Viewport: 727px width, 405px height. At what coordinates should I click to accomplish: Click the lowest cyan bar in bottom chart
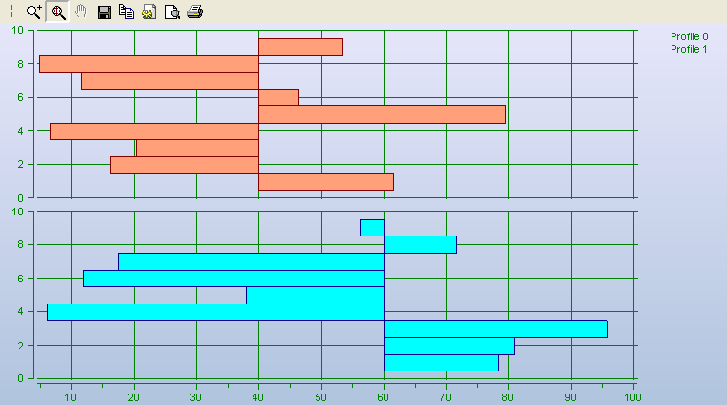point(440,362)
